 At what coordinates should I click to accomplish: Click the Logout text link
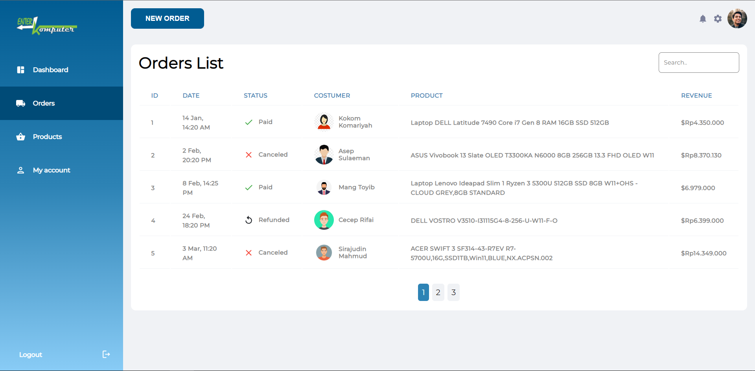click(30, 354)
